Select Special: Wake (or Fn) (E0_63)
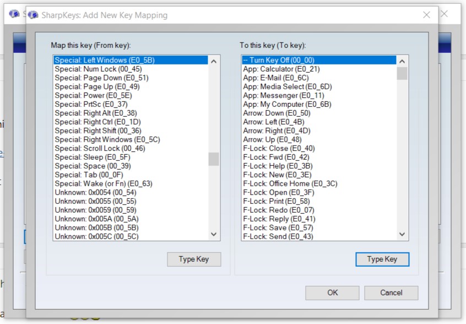 point(131,183)
